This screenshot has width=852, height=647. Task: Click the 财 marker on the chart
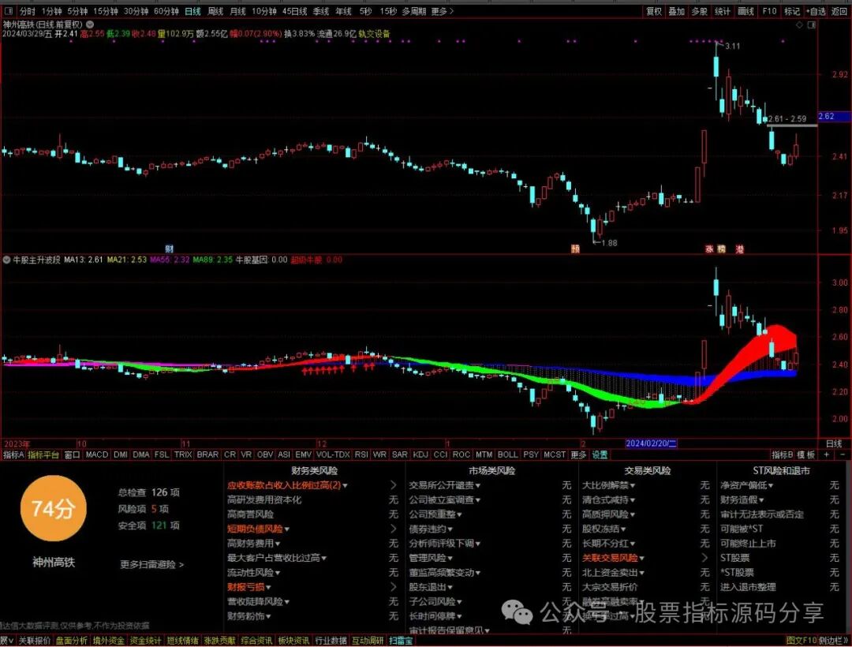pos(169,249)
